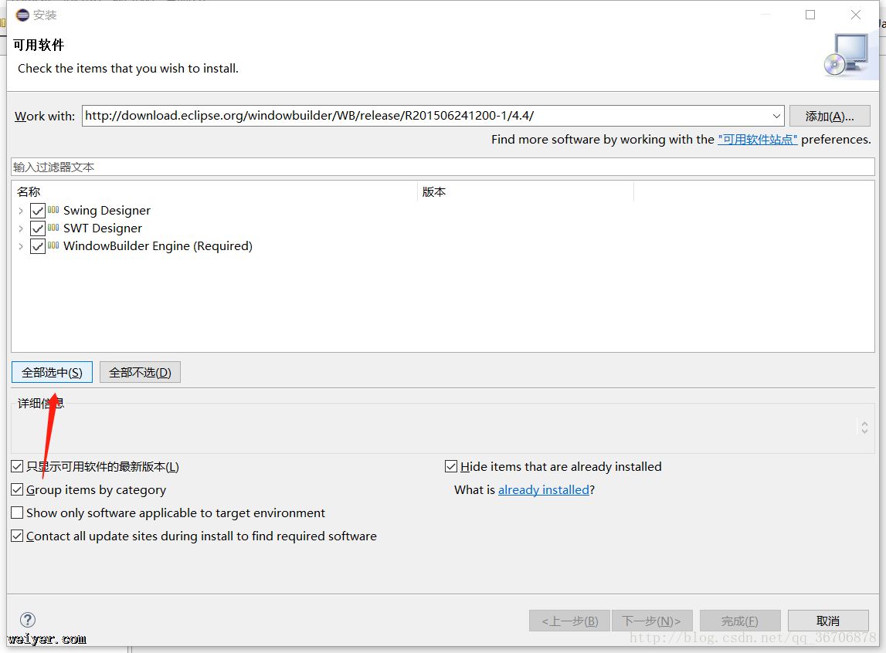Click the SWT Designer category icon
The image size is (886, 653).
click(53, 228)
